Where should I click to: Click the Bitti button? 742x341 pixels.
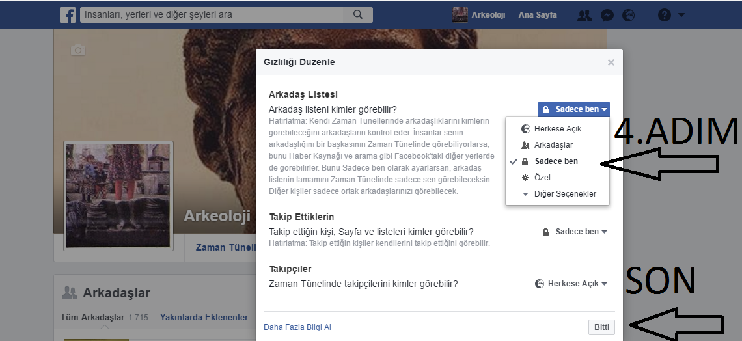click(601, 327)
